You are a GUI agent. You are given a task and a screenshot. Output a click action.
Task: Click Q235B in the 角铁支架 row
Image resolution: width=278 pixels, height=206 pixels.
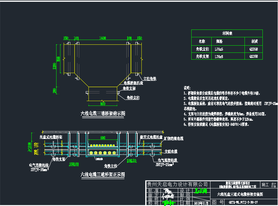pyautogui.click(x=253, y=57)
